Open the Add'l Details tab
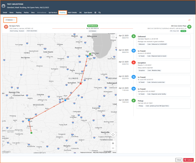Screen dimensions: 196x163 pyautogui.click(x=72, y=12)
